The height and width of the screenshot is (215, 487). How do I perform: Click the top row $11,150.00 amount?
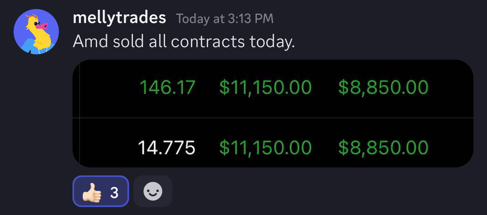click(265, 87)
